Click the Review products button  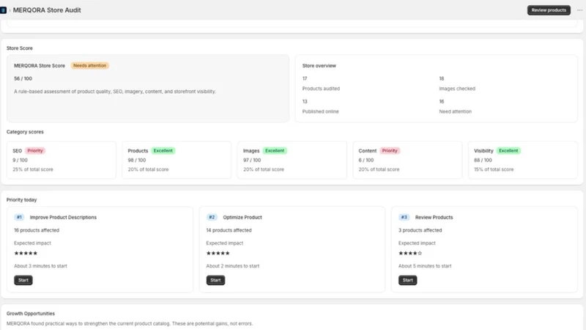[549, 10]
